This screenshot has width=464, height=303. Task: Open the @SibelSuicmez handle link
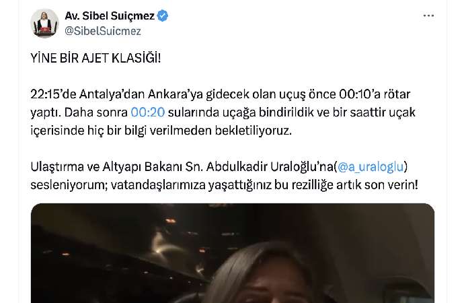[x=103, y=31]
